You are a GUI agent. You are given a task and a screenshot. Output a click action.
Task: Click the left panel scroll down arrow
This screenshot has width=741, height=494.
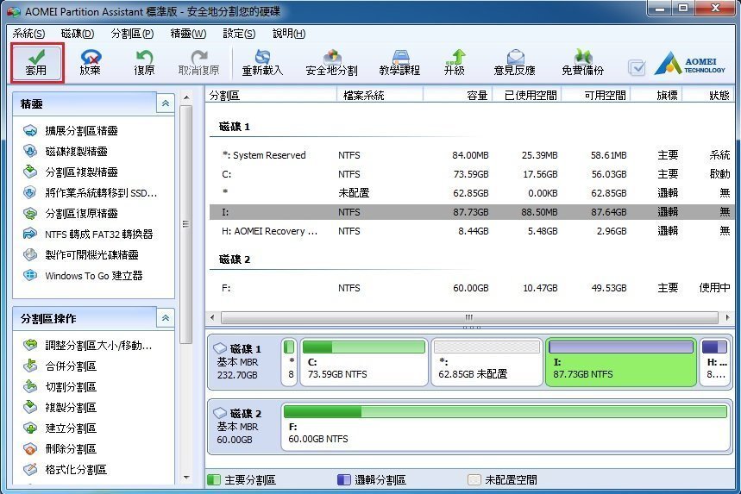pos(186,478)
